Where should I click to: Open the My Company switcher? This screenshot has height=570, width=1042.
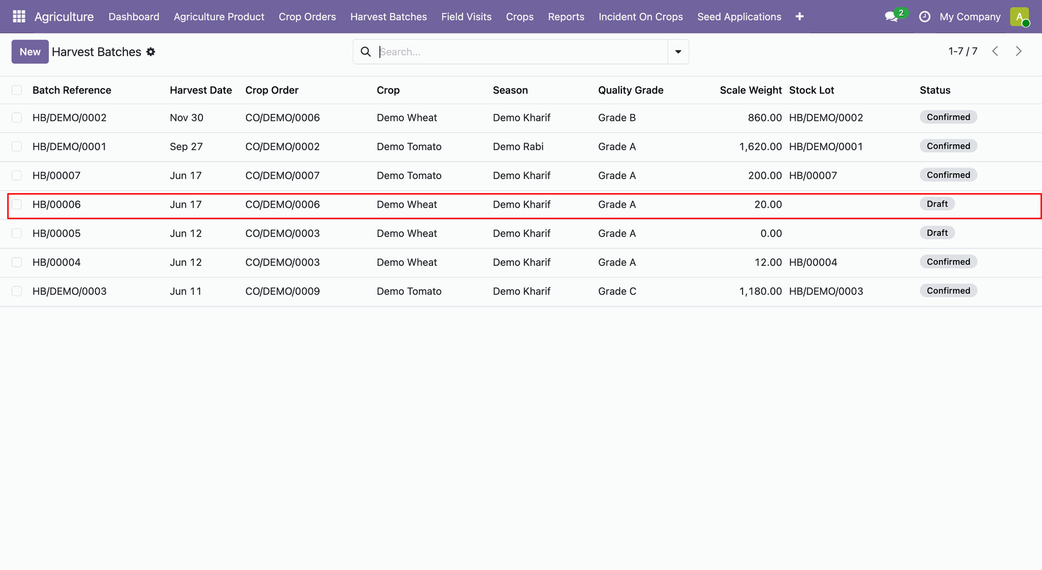tap(970, 17)
